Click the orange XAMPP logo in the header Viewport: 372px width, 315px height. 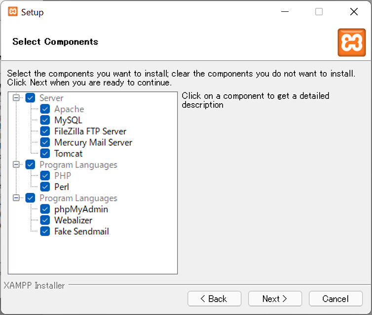[x=351, y=42]
